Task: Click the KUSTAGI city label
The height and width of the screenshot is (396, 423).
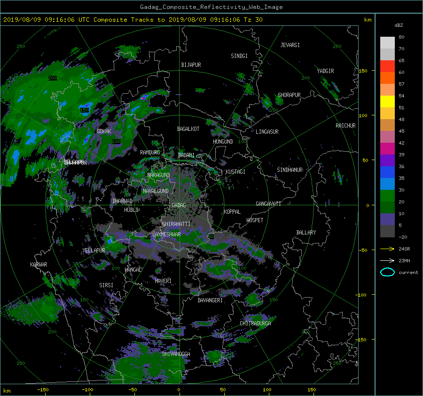Action: (235, 172)
